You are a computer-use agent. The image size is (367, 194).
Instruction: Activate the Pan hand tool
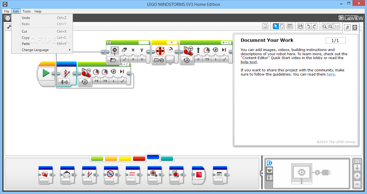[282, 26]
